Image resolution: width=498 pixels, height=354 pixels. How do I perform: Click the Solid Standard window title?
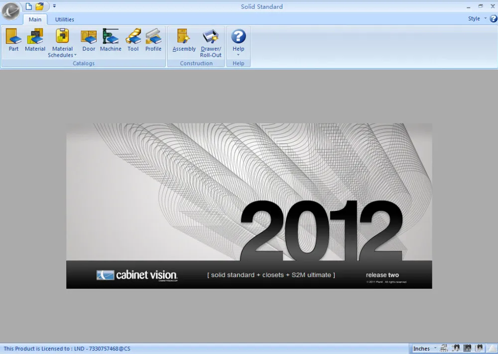[x=262, y=6]
